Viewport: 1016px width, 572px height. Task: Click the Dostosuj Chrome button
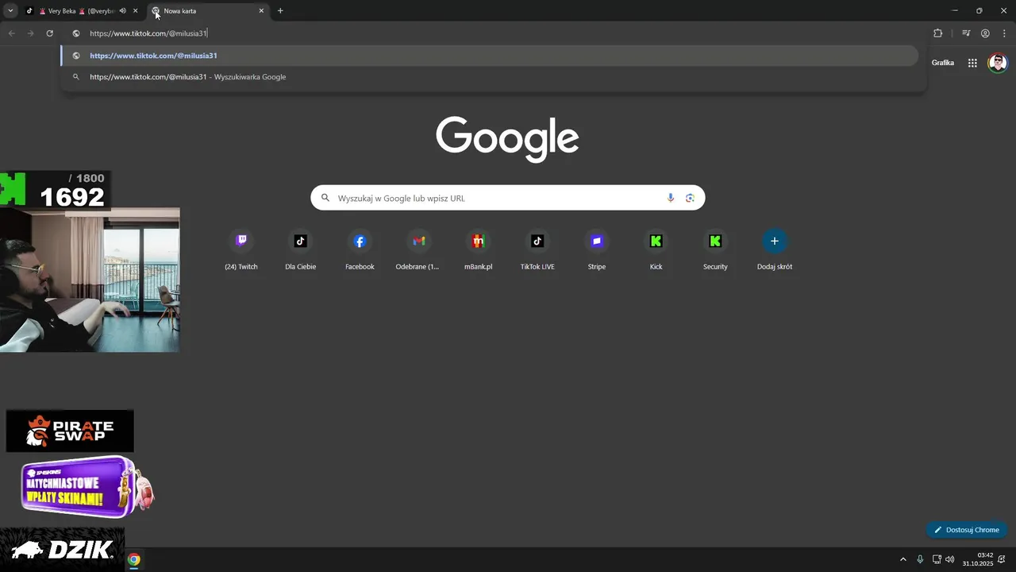(966, 530)
